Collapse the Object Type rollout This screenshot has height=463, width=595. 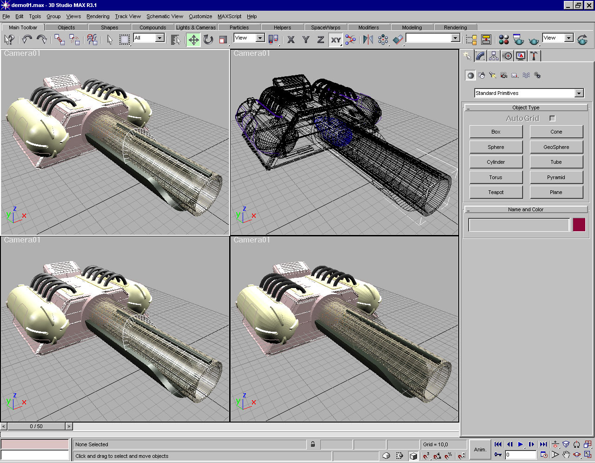pos(526,107)
